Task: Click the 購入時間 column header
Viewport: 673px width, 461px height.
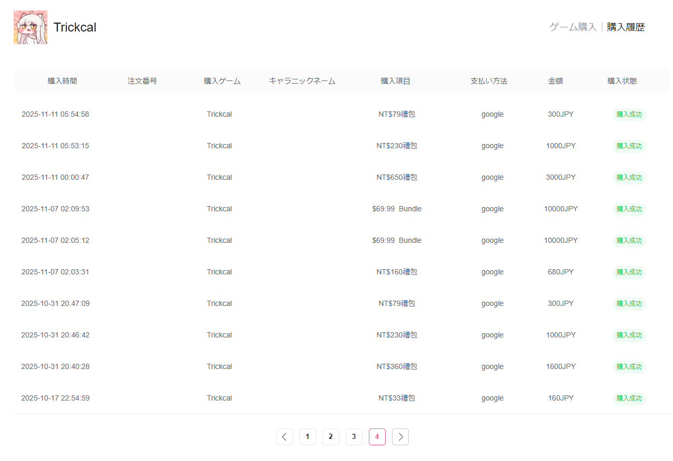Action: (62, 81)
